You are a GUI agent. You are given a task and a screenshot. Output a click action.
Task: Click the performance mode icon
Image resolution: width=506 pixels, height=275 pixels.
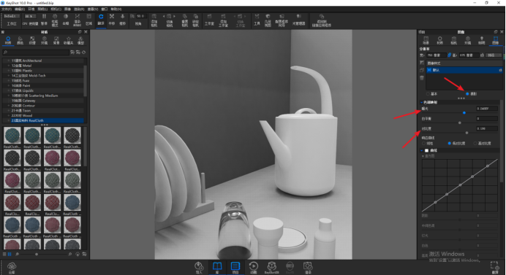pyautogui.click(x=55, y=17)
